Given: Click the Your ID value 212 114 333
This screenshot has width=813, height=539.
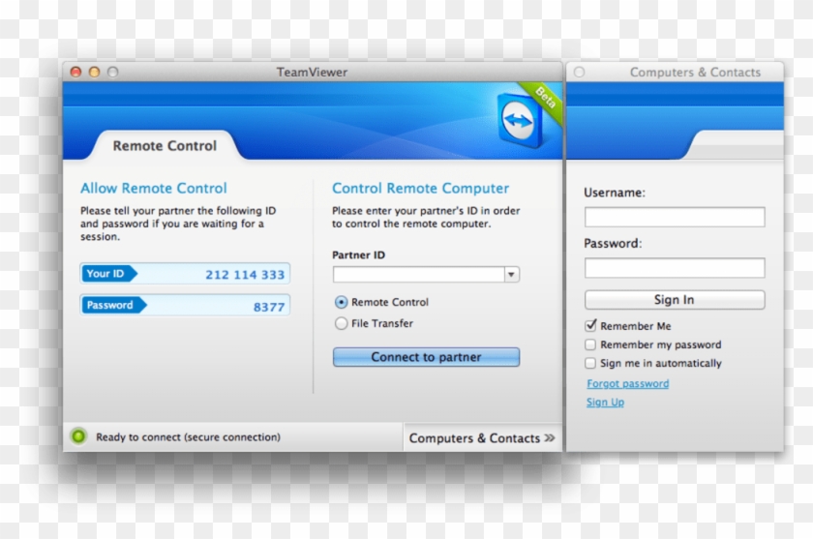Looking at the screenshot, I should 245,275.
